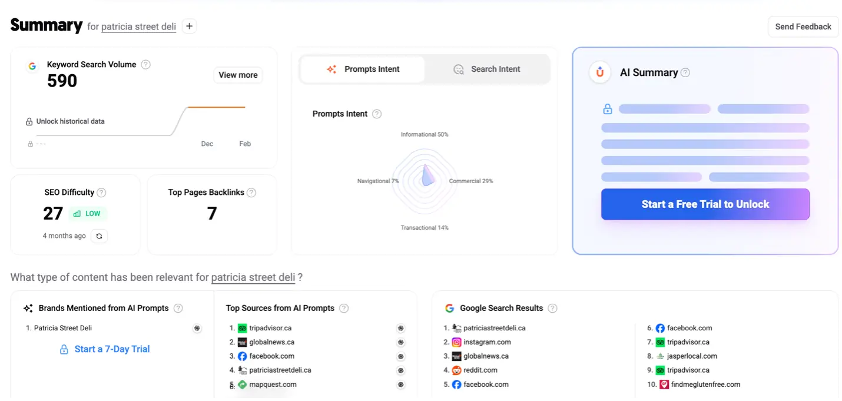Click the green LOW difficulty badge
The image size is (842, 401).
click(x=88, y=214)
